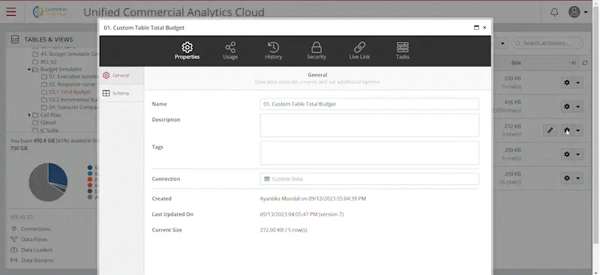Screen dimensions: 600x275
Task: Close the Custom Table Total Budget dialog
Action: click(x=484, y=28)
